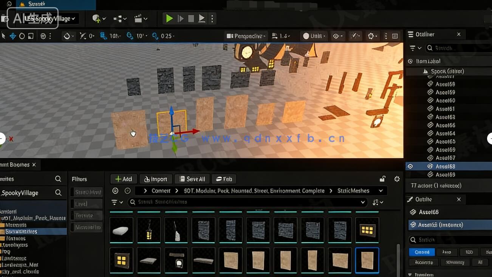The width and height of the screenshot is (492, 277).
Task: Select the highlighted wall thumbnail in Content Browser
Action: pyautogui.click(x=367, y=260)
